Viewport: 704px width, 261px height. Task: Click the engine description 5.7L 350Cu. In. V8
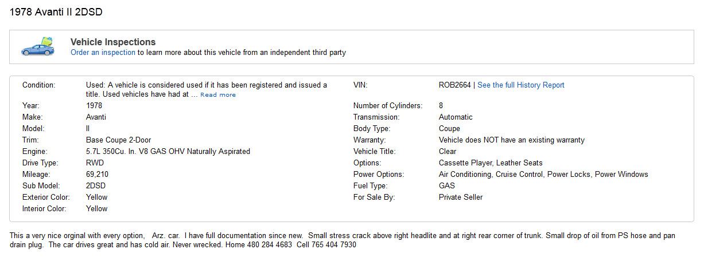168,152
